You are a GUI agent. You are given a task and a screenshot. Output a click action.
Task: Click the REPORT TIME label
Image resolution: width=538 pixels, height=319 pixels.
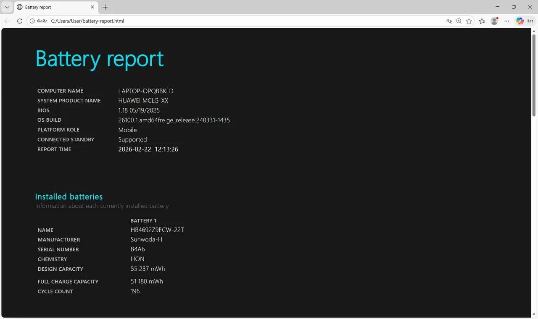(54, 149)
